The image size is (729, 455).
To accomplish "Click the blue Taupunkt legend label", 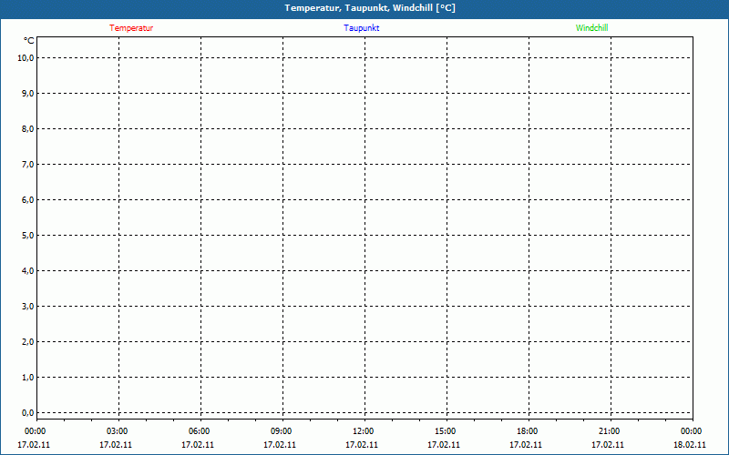I will 361,28.
